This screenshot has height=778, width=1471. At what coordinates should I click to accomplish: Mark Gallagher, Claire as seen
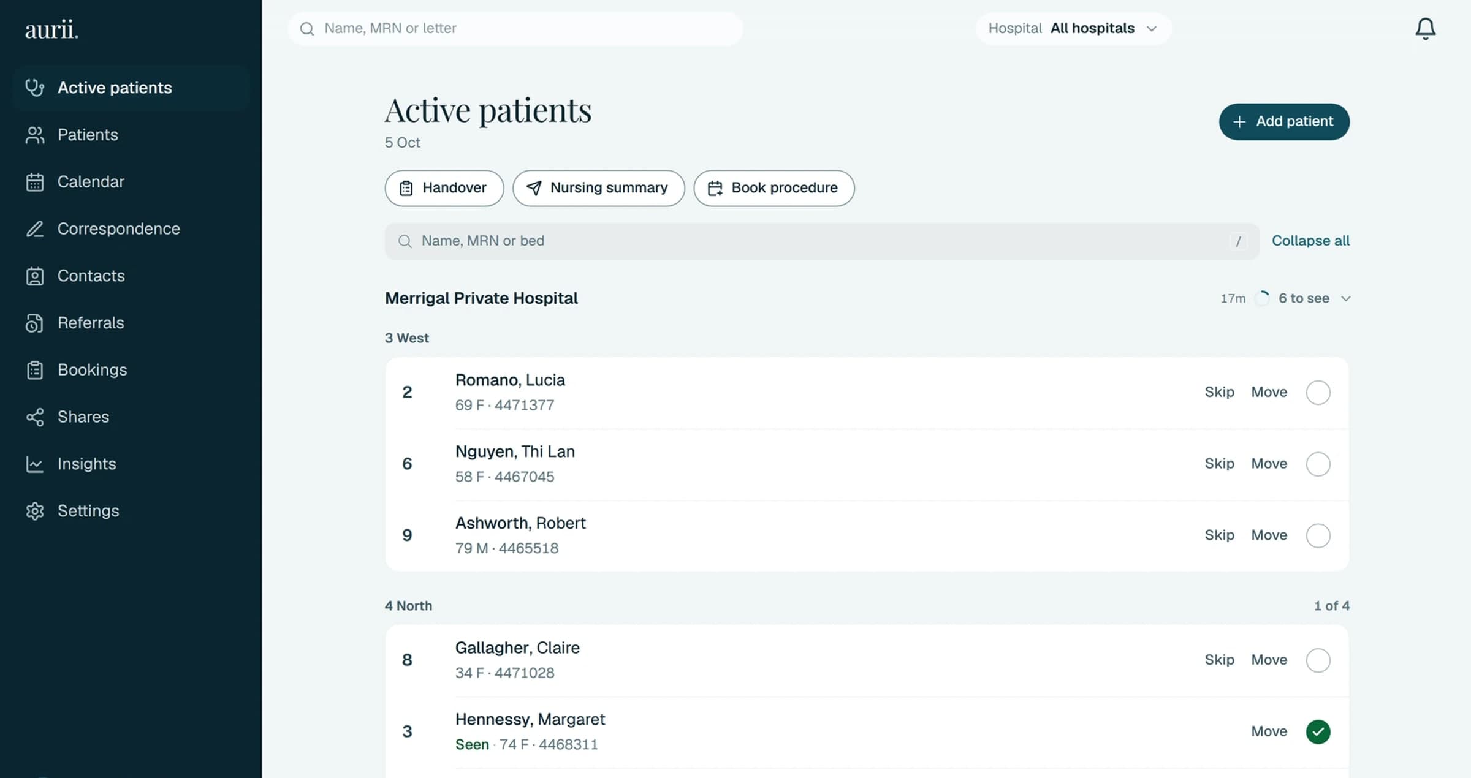pos(1318,660)
